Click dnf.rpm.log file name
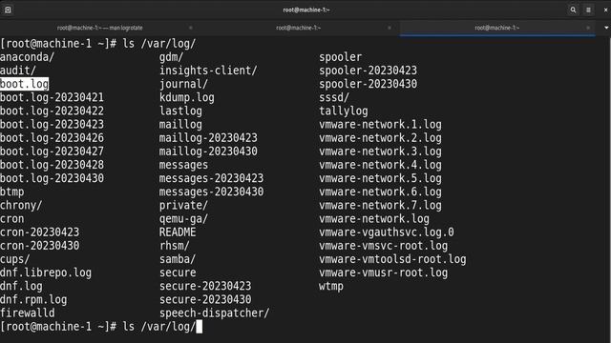The image size is (611, 343). point(33,300)
